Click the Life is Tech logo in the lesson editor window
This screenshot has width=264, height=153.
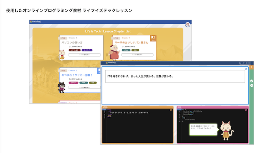pyautogui.click(x=111, y=63)
